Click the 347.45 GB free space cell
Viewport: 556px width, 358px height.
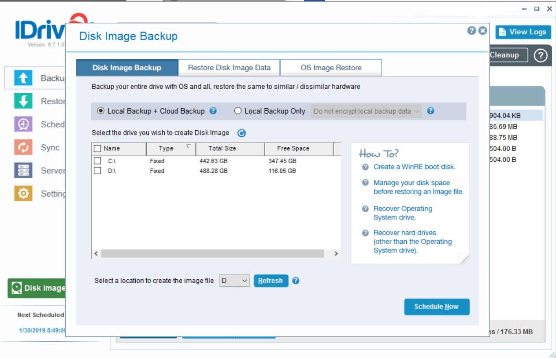tap(282, 161)
